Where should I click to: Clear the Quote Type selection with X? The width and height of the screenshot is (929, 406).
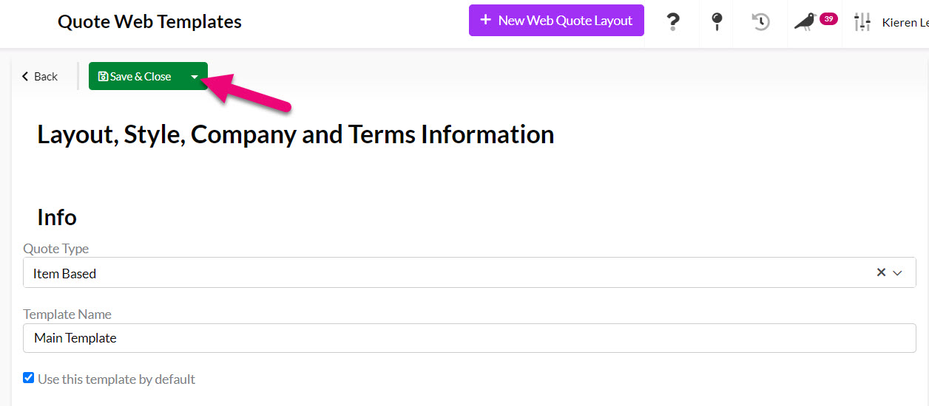tap(881, 272)
